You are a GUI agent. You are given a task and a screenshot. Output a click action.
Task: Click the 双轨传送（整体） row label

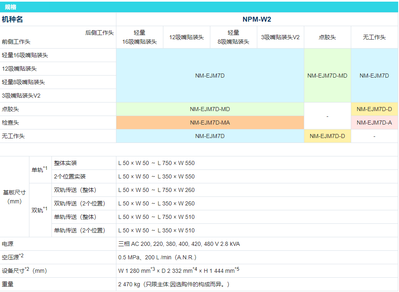coord(75,190)
